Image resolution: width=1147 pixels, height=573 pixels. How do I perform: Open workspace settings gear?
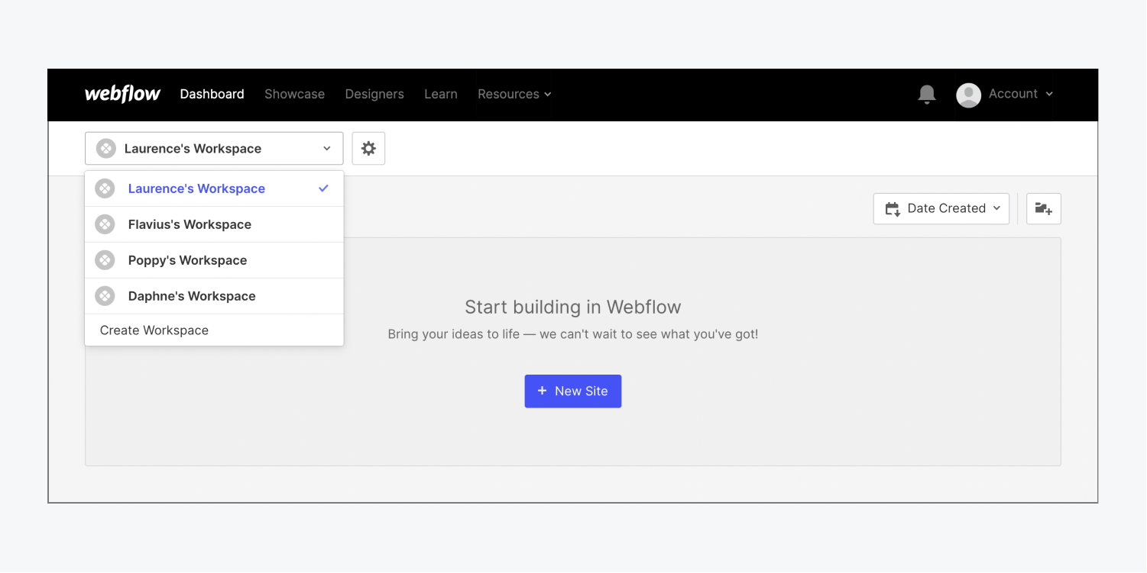pos(368,148)
